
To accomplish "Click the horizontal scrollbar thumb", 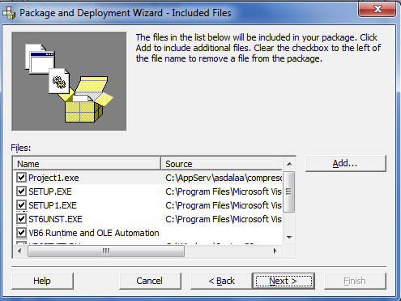I will (x=106, y=252).
